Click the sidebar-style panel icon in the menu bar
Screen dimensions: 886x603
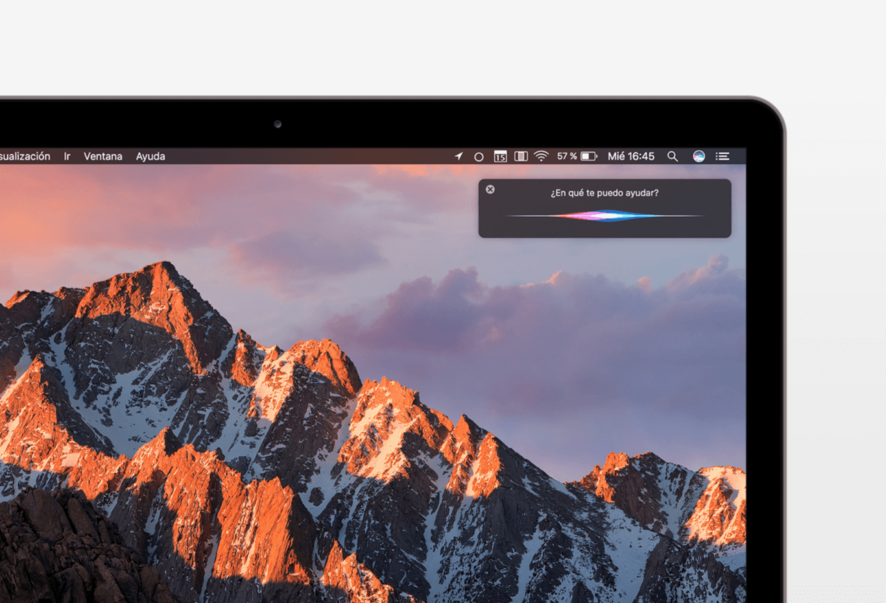point(521,156)
